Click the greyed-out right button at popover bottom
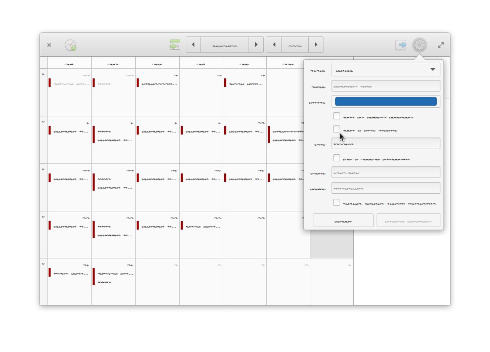 point(409,221)
